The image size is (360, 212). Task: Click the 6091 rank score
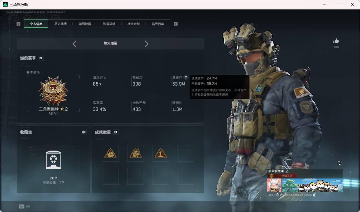pyautogui.click(x=53, y=114)
